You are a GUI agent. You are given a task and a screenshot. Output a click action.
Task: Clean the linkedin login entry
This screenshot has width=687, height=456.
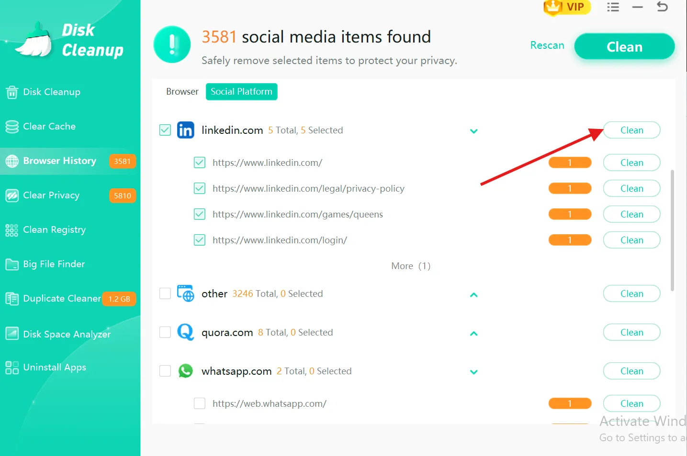pos(631,240)
